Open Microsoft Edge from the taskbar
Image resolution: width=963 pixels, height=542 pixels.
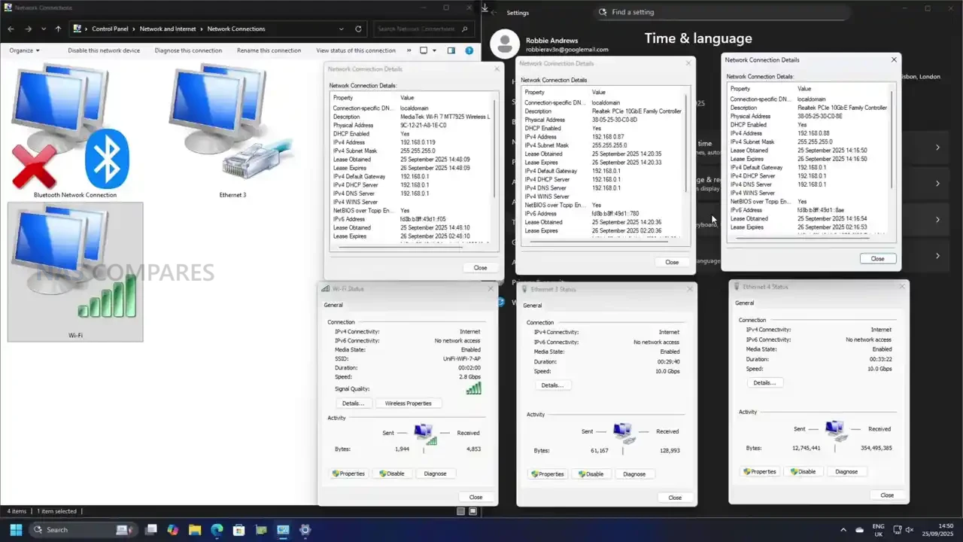(x=217, y=530)
